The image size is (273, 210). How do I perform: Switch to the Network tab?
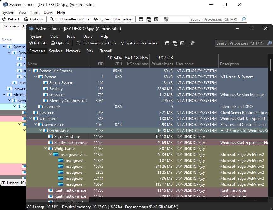73,51
